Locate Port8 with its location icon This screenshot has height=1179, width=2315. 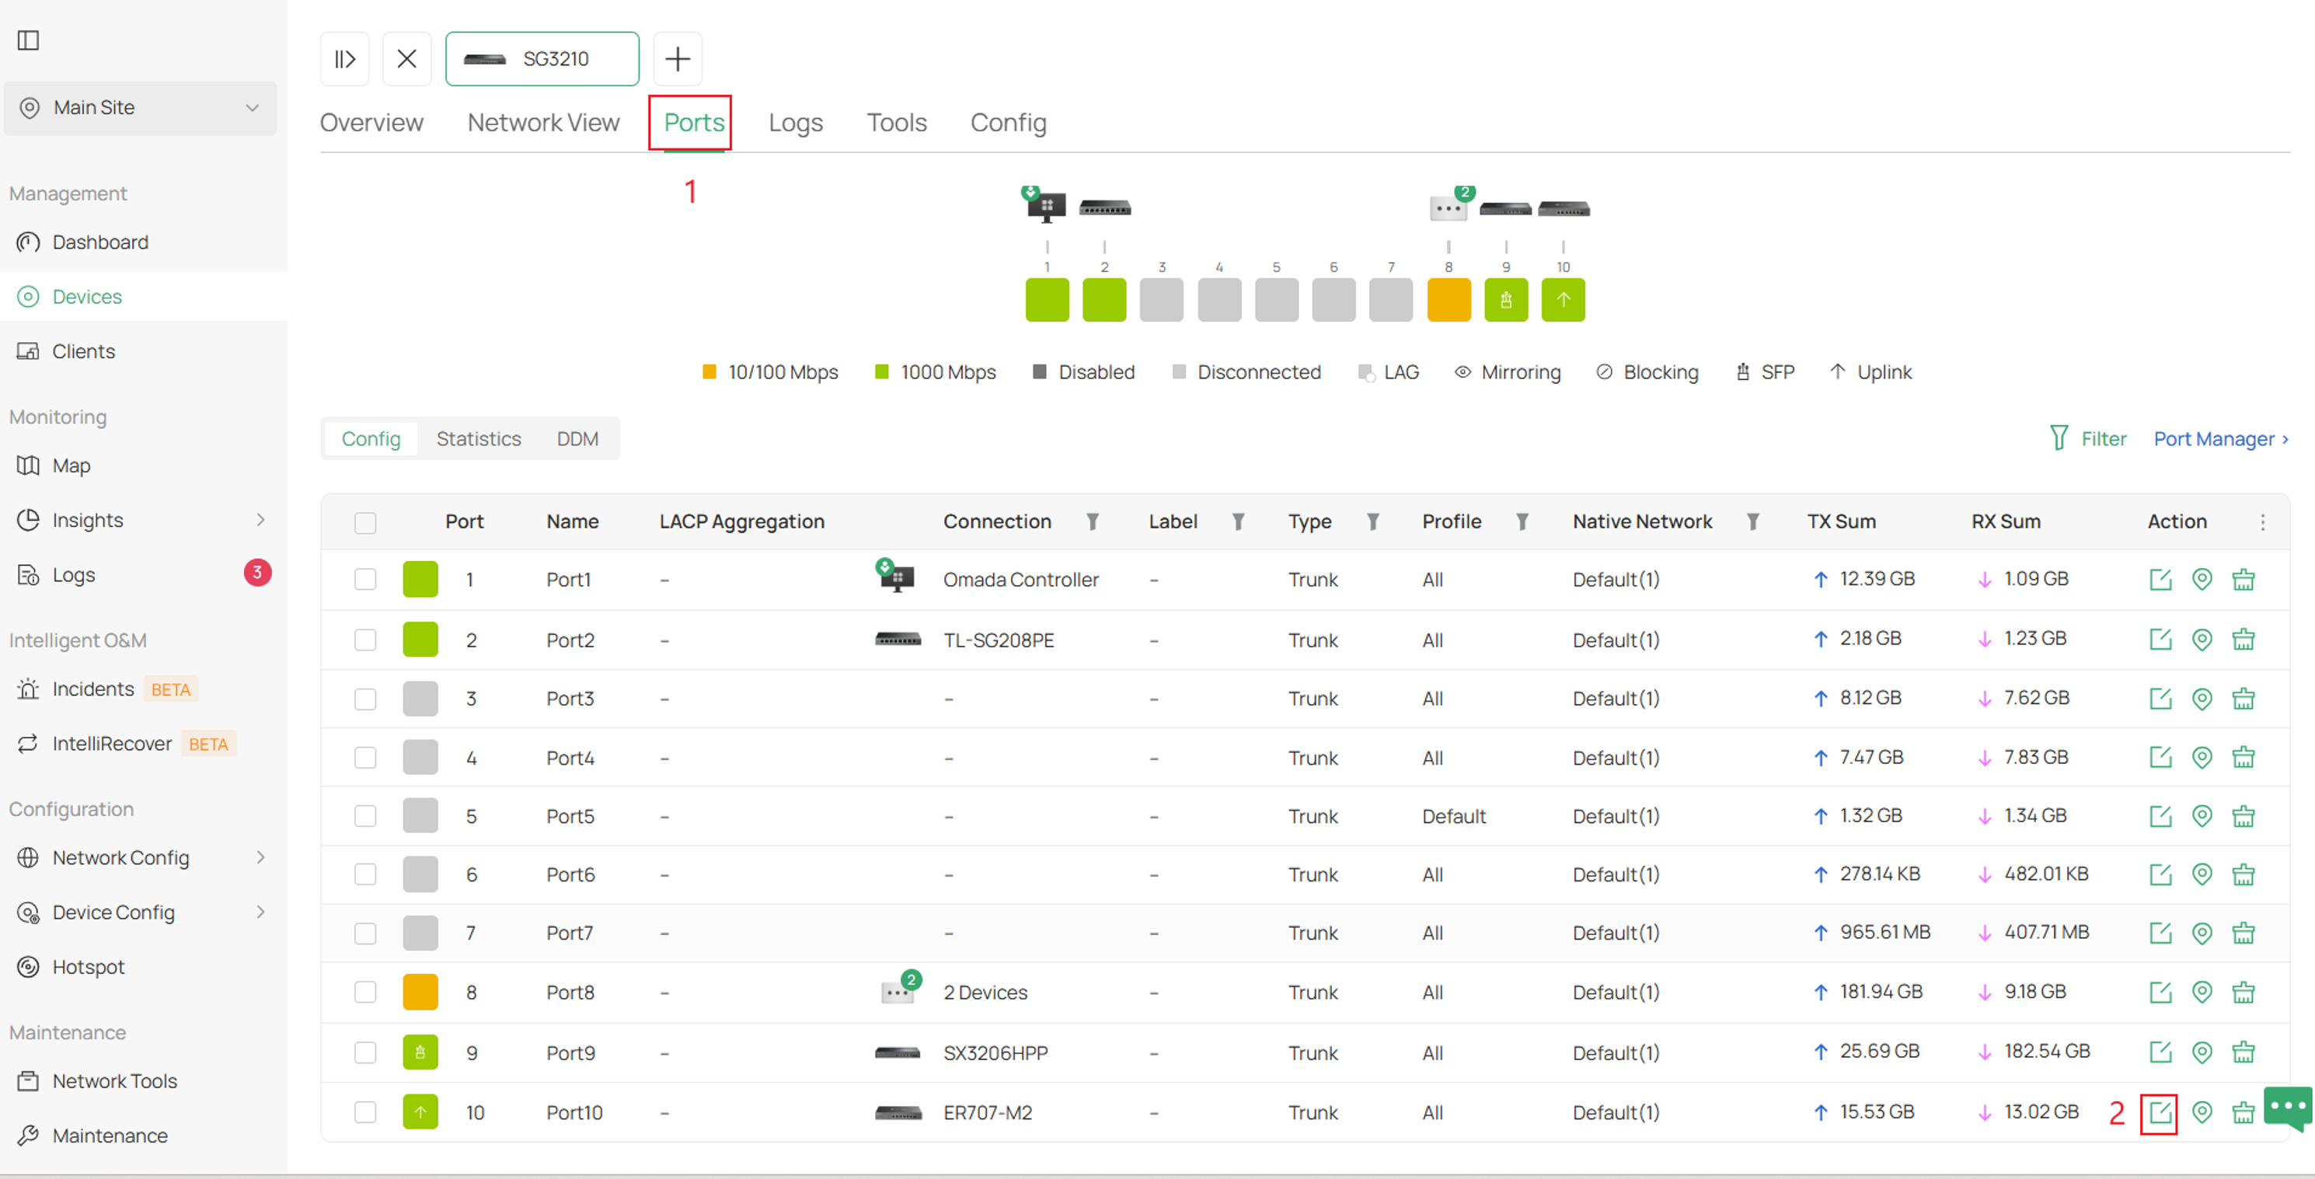(2202, 991)
